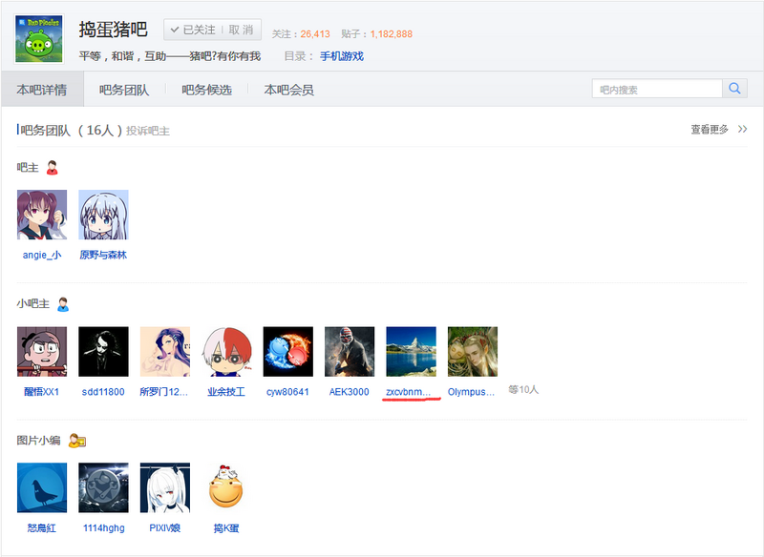Open 怒鳥紅's blue bird avatar
This screenshot has width=764, height=557.
pos(42,487)
